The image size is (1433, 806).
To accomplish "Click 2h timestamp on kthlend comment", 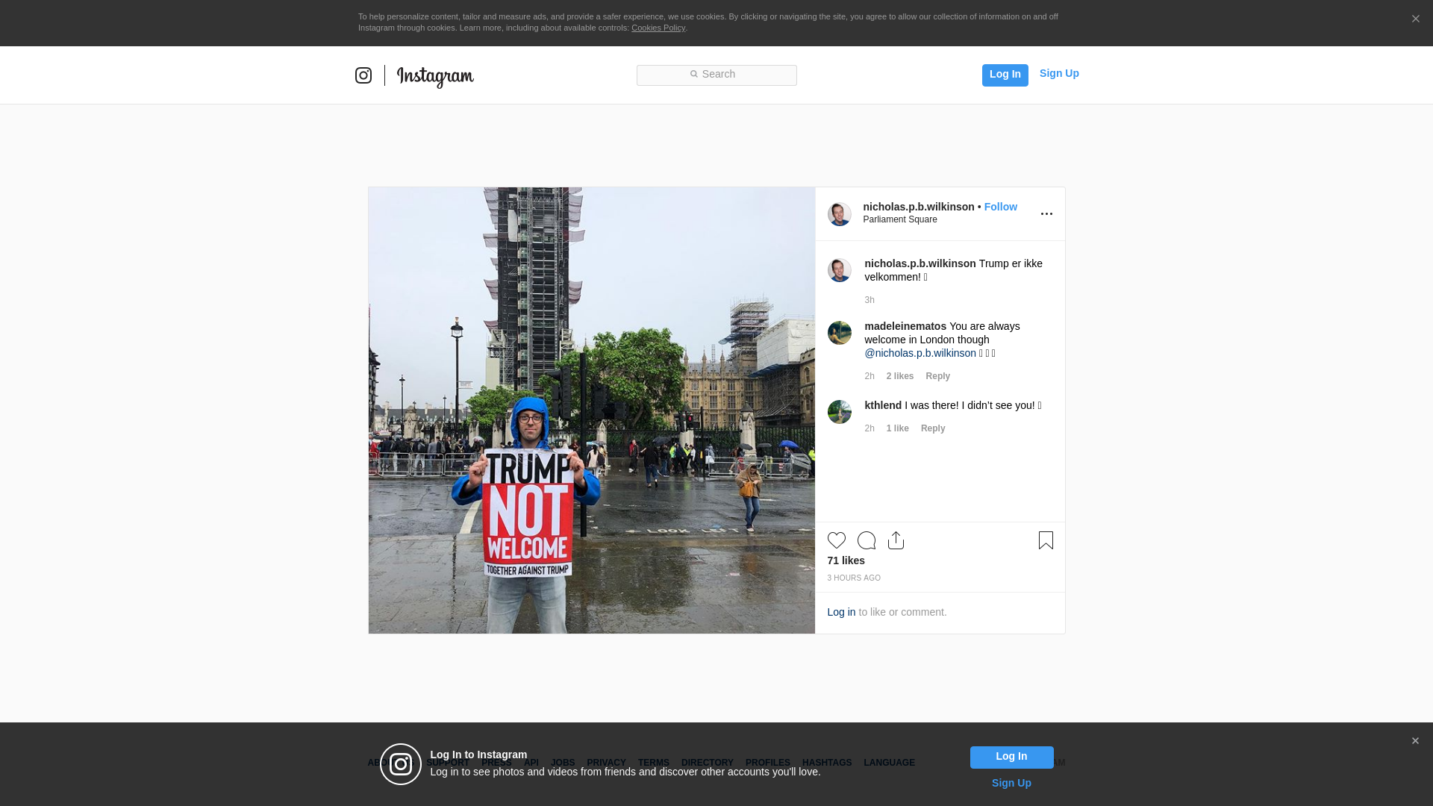I will tap(870, 428).
